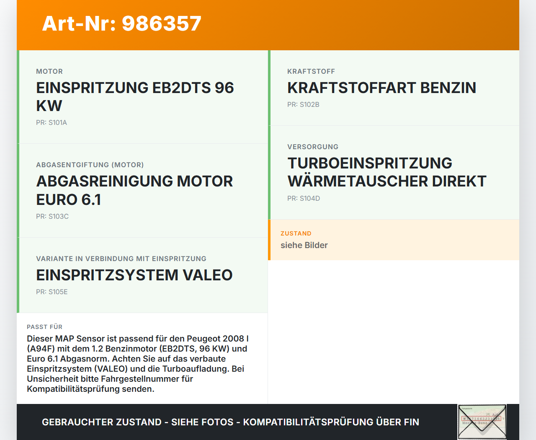This screenshot has height=440, width=536.
Task: Select the PR: S103C code
Action: tap(53, 216)
